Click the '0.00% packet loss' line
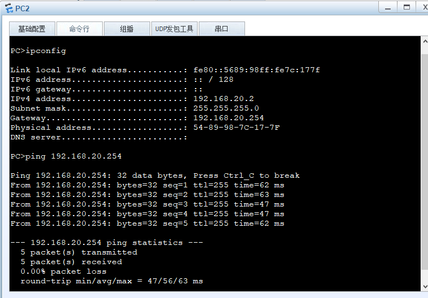428x298 pixels. [x=63, y=271]
